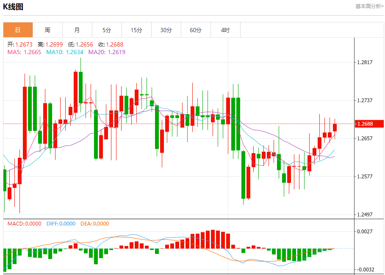Click the MACD indicator value label
This screenshot has height=275, width=385.
click(25, 224)
